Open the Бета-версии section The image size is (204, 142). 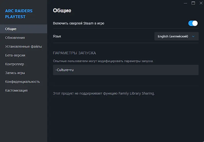click(x=15, y=55)
